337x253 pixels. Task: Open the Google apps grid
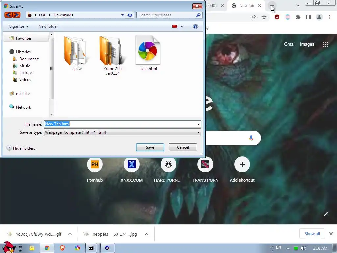click(x=325, y=44)
